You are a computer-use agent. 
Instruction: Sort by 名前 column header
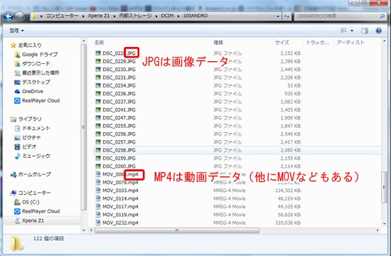[x=99, y=43]
